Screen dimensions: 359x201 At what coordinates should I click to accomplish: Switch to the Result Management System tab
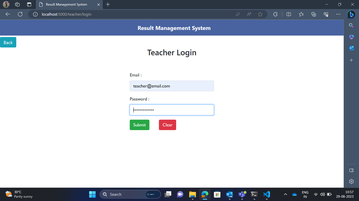point(67,4)
